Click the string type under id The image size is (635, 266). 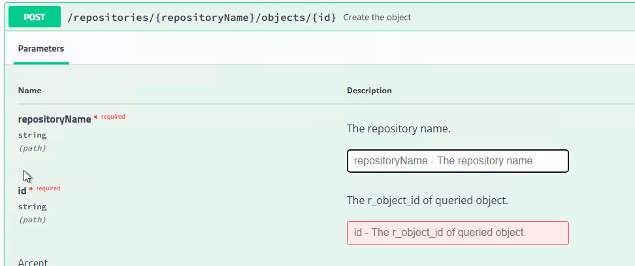pyautogui.click(x=32, y=207)
